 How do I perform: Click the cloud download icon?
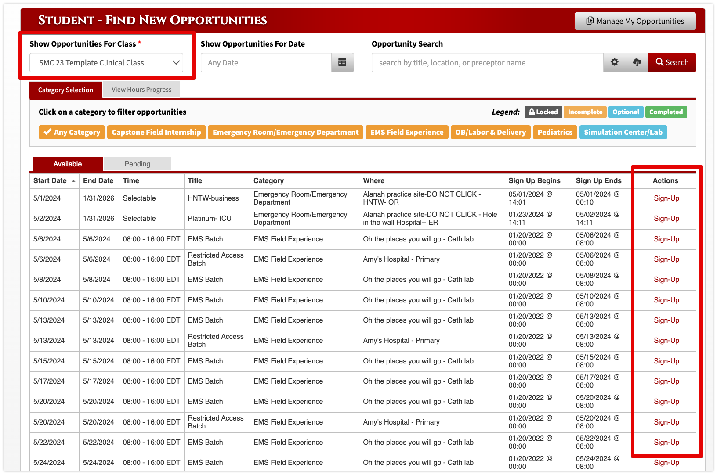click(637, 63)
